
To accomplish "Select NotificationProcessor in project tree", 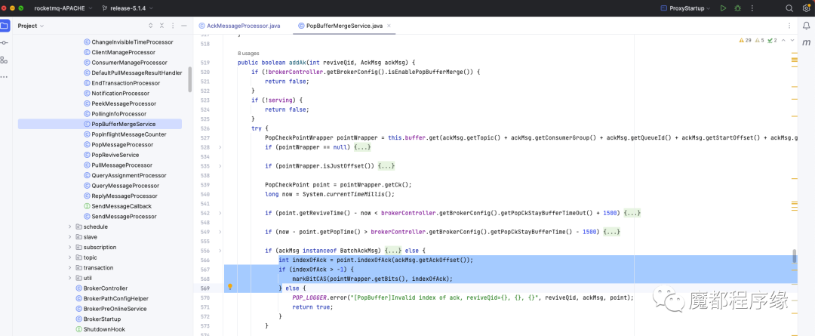I will [120, 93].
